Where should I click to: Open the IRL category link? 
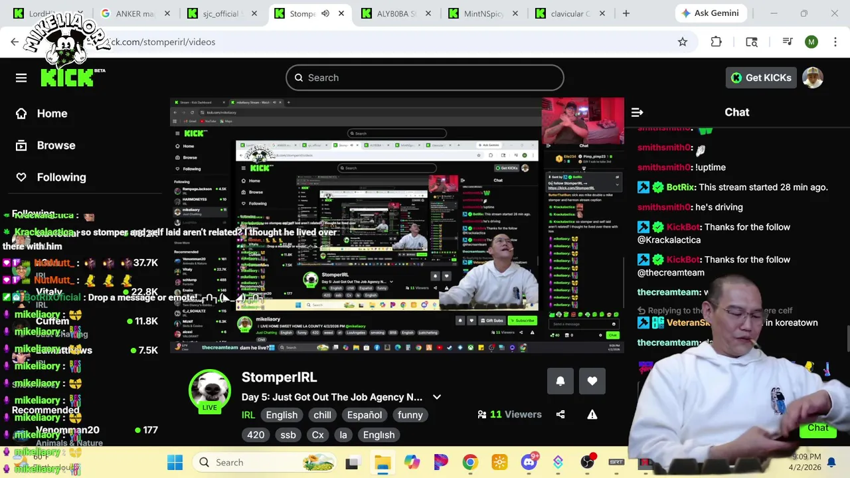pos(248,415)
